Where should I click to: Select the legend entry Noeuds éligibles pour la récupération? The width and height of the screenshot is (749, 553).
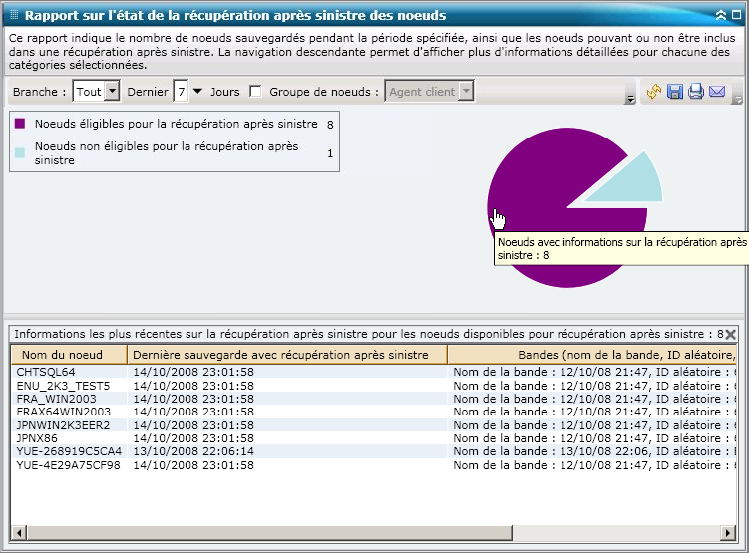[177, 124]
